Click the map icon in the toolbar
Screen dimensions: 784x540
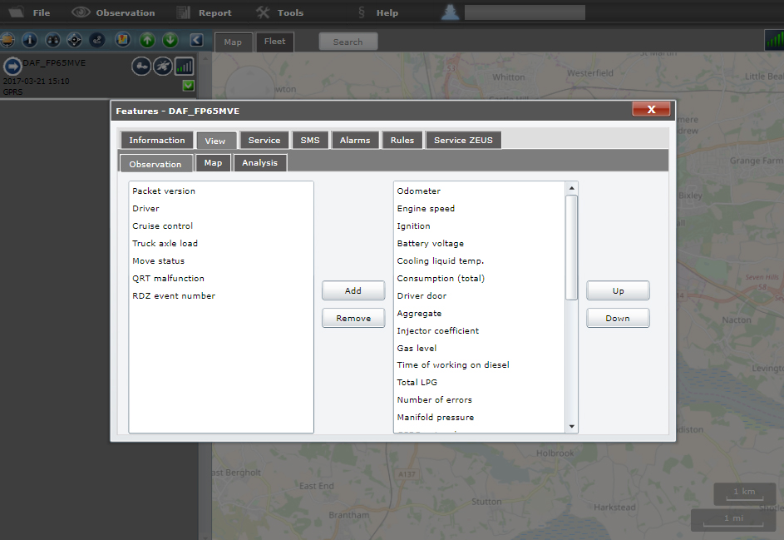pyautogui.click(x=121, y=40)
